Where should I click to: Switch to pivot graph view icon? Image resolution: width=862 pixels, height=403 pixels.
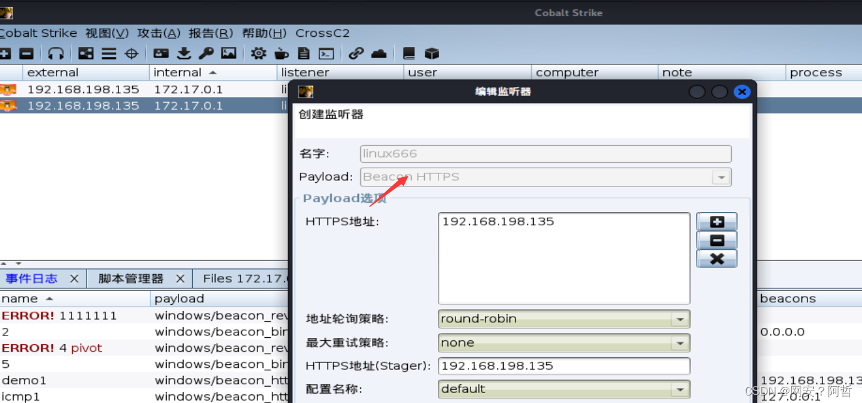pyautogui.click(x=86, y=54)
